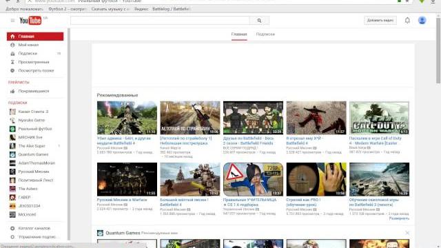Open Посмотреть позже watch later list
Viewport: 441px width, 248px height.
tap(35, 70)
